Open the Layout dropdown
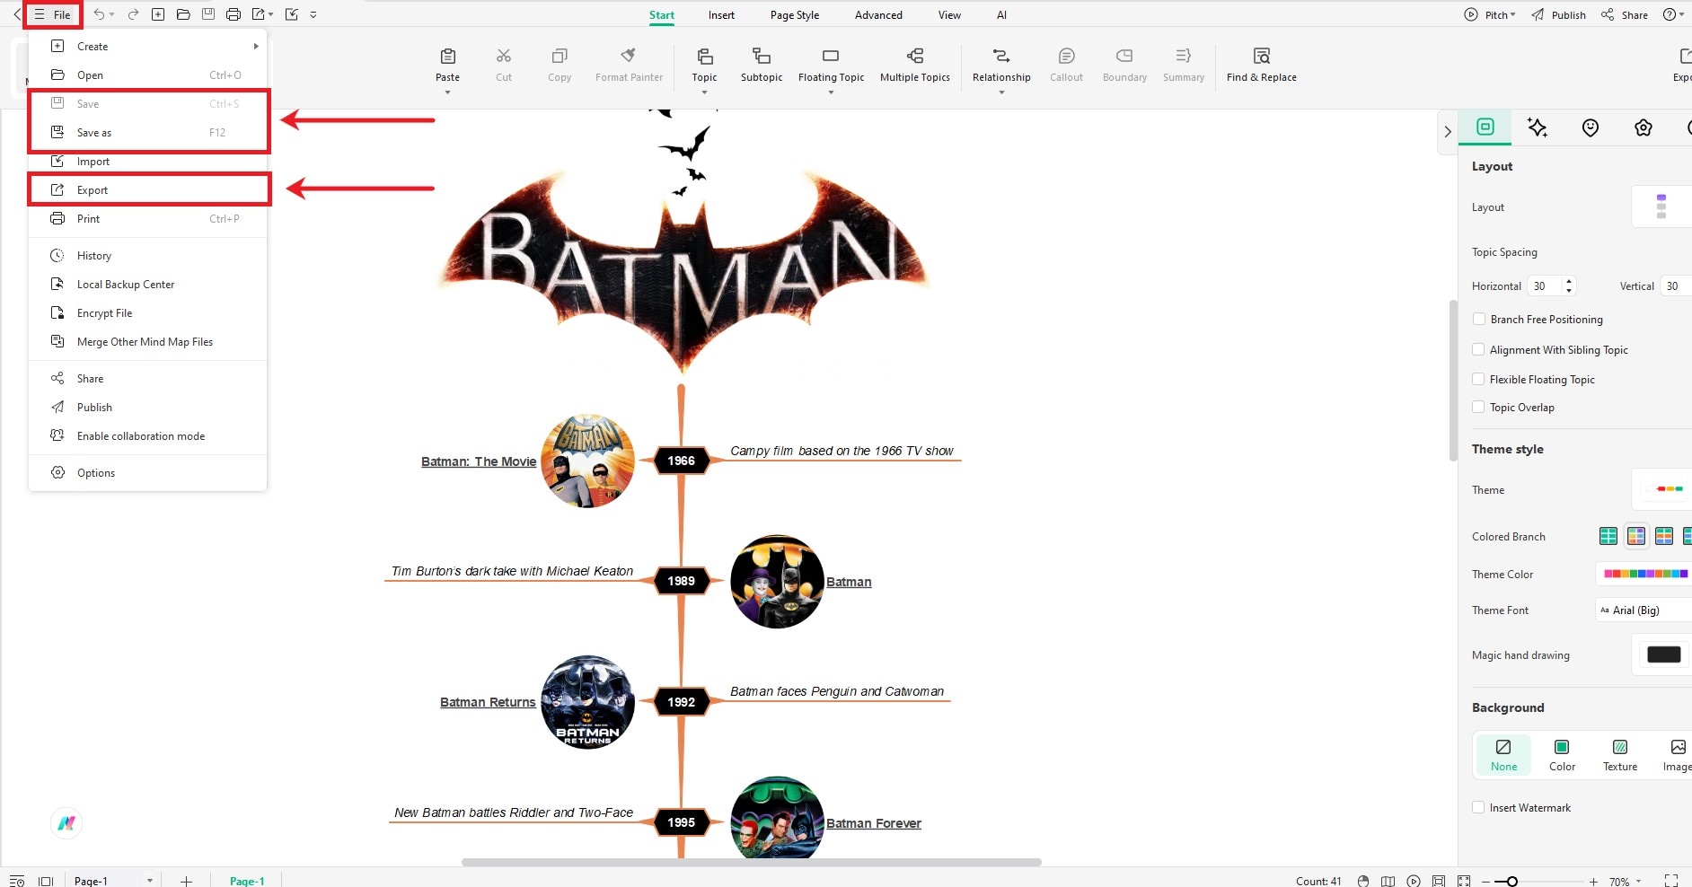1692x887 pixels. 1661,207
